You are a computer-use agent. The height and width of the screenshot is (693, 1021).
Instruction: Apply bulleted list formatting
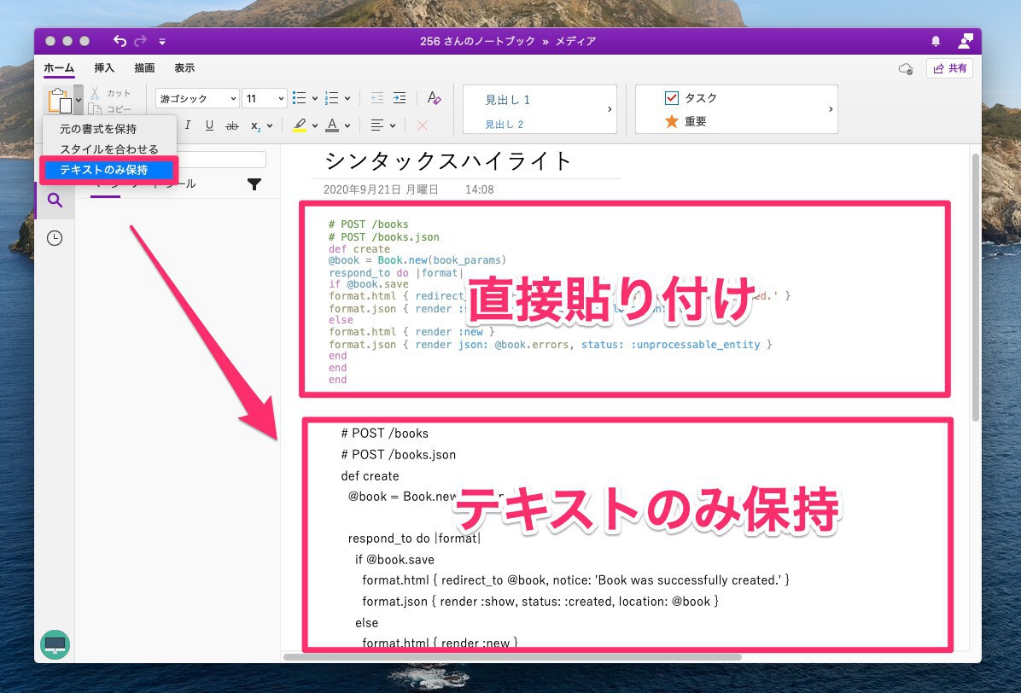tap(299, 98)
